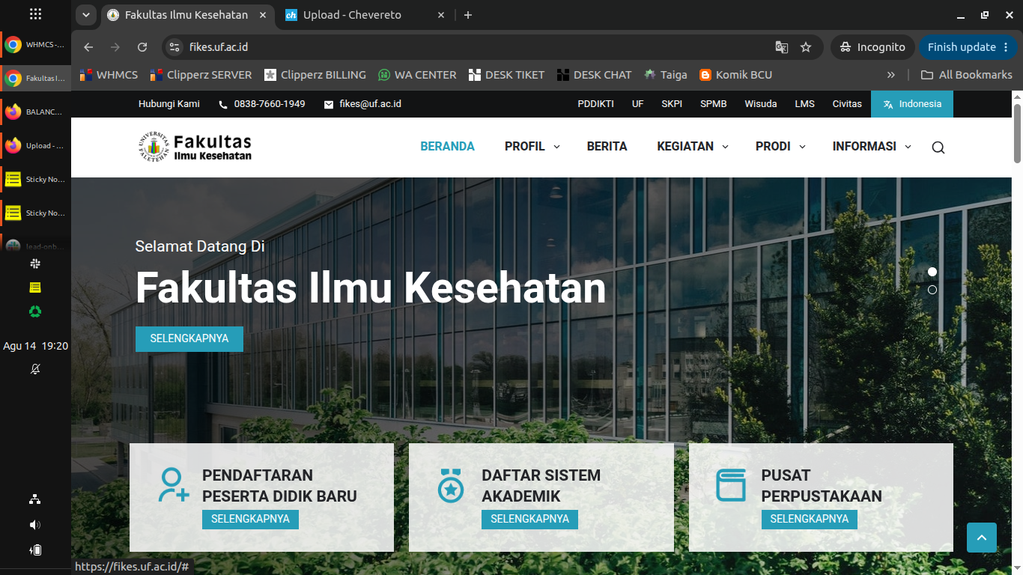This screenshot has width=1023, height=575.
Task: Show hidden bookmarks with the overflow chevron
Action: (x=890, y=75)
